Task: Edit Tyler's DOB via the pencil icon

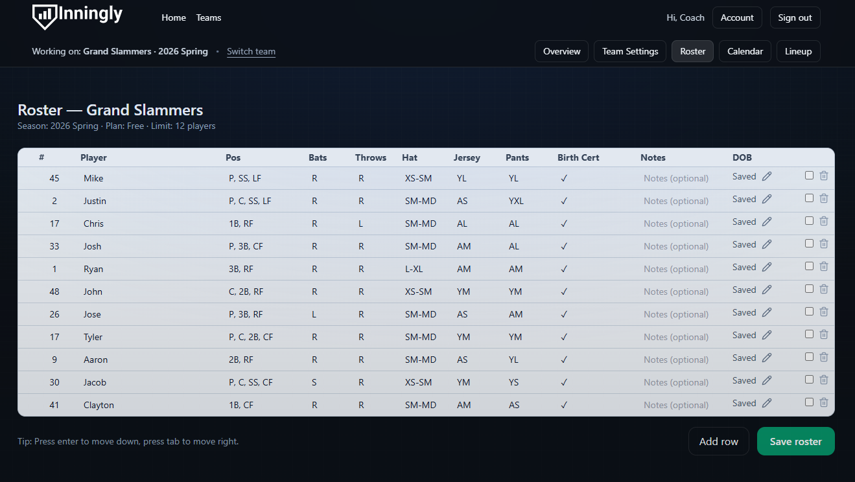Action: (x=767, y=334)
